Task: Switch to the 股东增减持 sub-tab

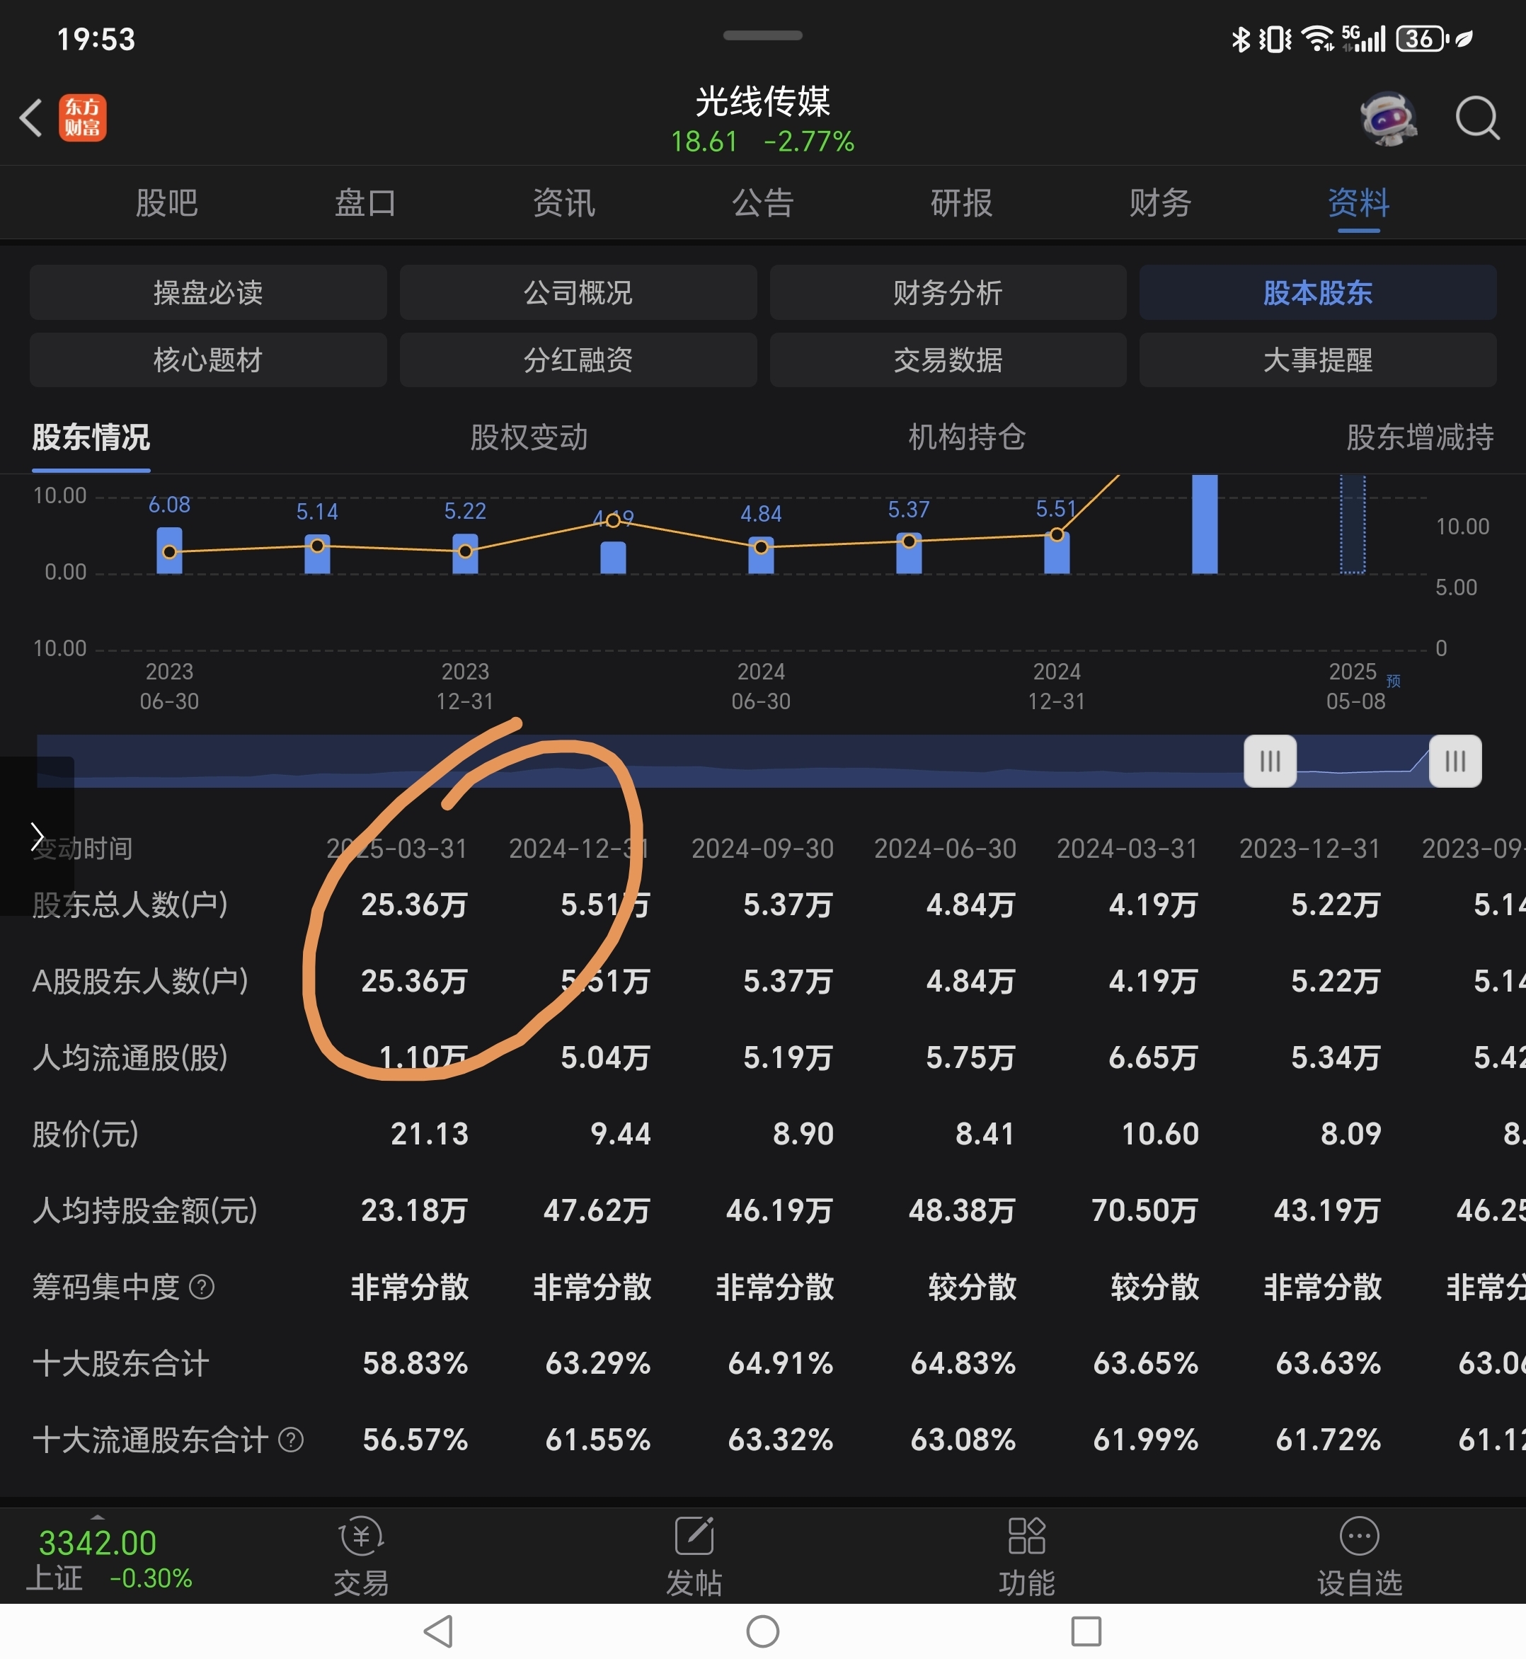Action: coord(1420,437)
